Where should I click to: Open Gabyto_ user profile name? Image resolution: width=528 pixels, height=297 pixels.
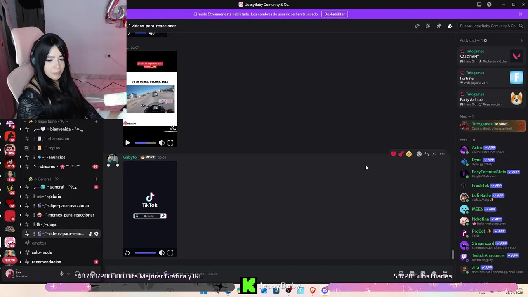tap(130, 157)
